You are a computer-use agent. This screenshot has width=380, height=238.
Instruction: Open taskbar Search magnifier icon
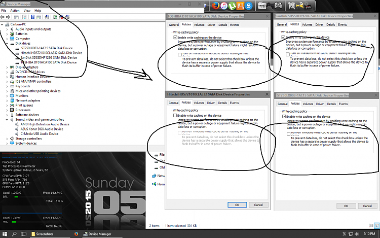pyautogui.click(x=14, y=234)
